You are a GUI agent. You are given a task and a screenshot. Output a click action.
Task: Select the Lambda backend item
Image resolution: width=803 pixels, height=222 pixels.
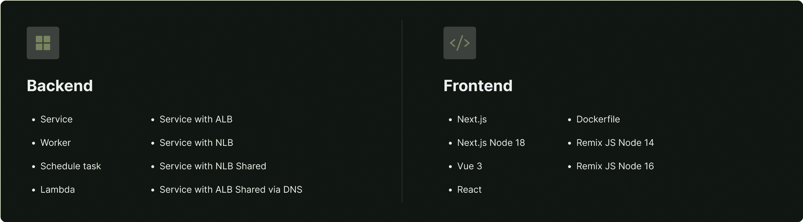pos(58,189)
